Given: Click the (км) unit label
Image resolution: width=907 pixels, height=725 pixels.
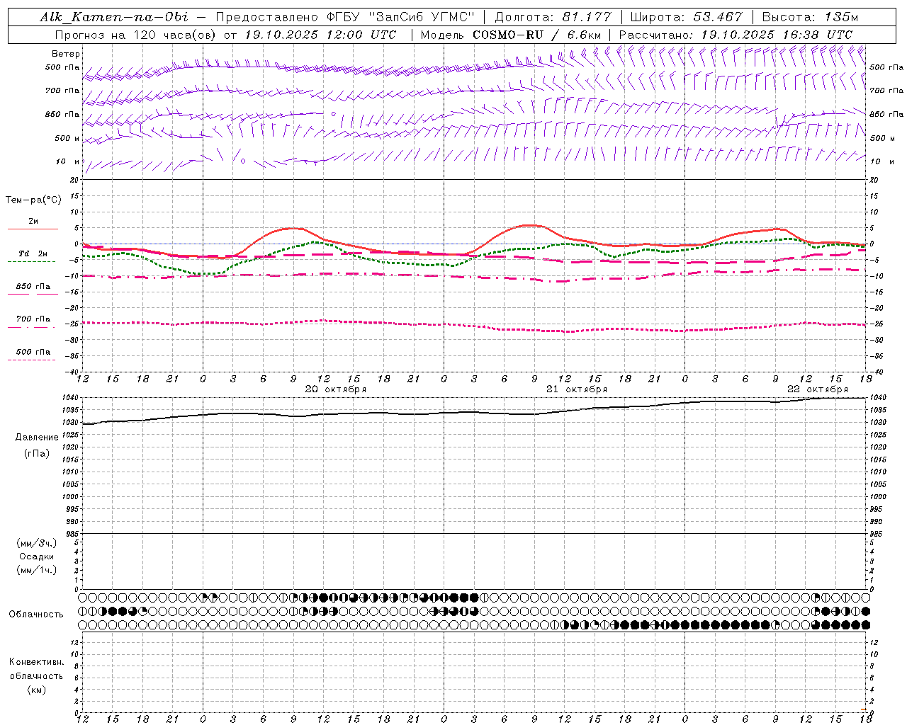Looking at the screenshot, I should click(36, 690).
